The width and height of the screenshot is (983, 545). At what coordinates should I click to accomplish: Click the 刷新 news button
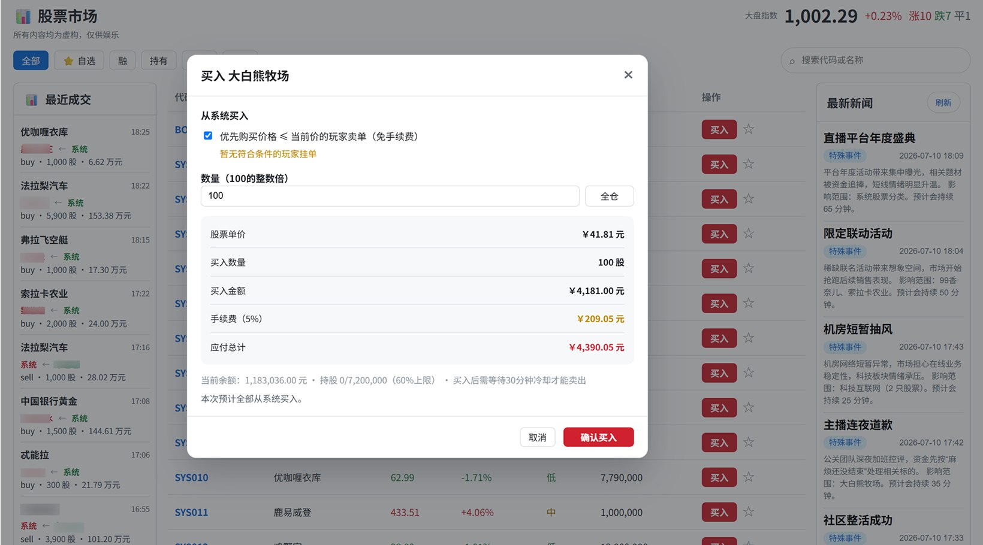tap(943, 103)
